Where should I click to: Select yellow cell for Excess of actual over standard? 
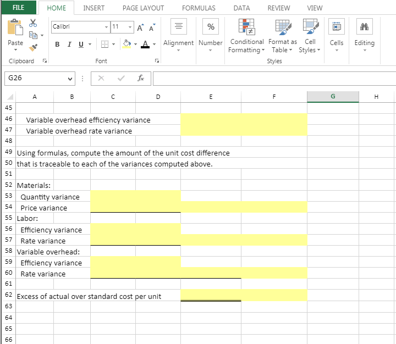[x=211, y=295]
